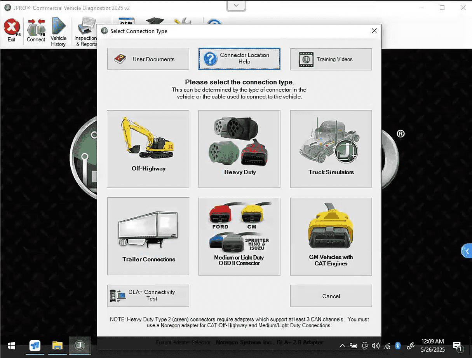Open Training Videos
The image size is (472, 358).
pos(331,59)
